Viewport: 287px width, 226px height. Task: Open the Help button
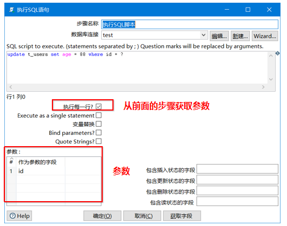pos(19,216)
